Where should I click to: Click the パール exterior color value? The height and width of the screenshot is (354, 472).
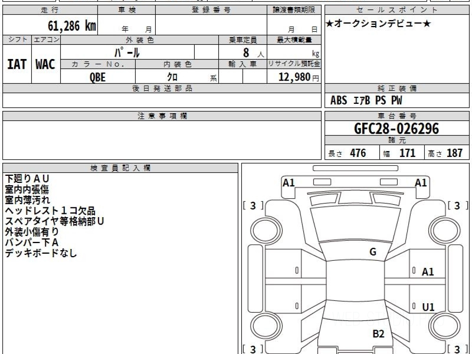[127, 52]
